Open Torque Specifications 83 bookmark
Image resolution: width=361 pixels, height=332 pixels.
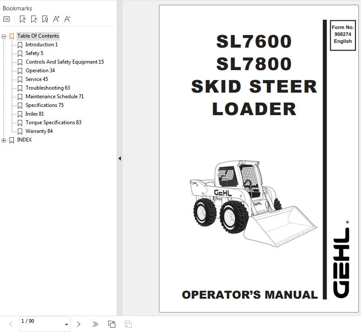tap(53, 122)
